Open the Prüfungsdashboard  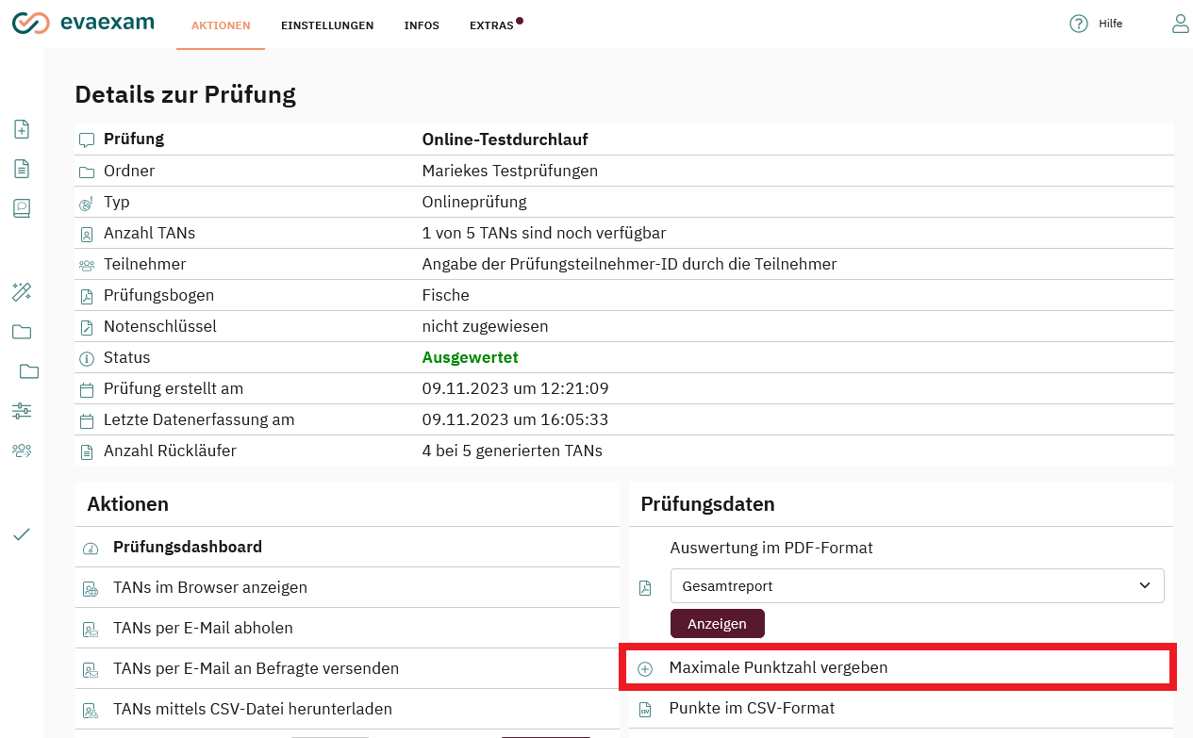[188, 547]
